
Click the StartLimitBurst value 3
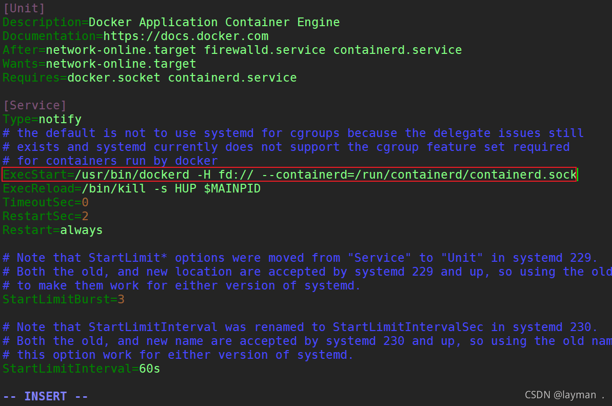click(x=121, y=299)
